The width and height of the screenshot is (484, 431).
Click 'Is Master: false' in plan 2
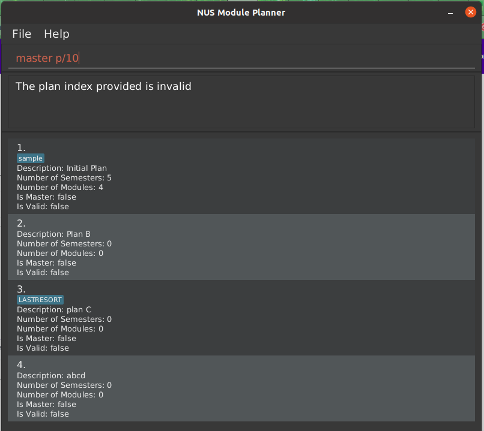46,263
